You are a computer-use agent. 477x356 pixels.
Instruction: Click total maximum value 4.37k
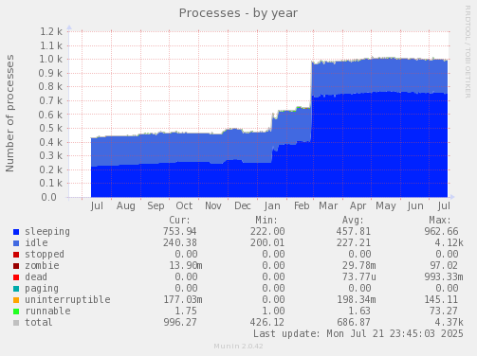(x=449, y=323)
